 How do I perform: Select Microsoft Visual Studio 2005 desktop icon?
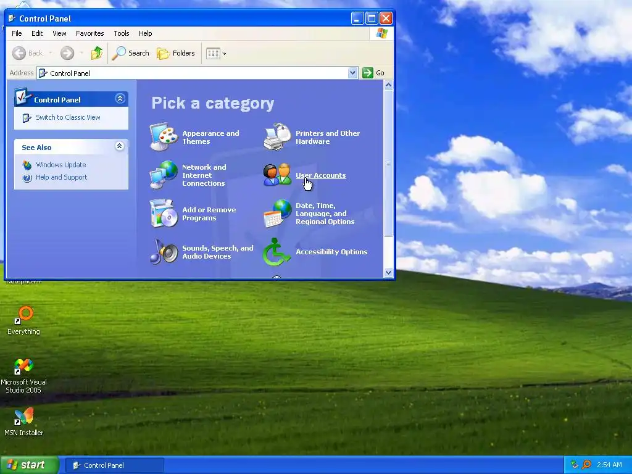click(24, 376)
